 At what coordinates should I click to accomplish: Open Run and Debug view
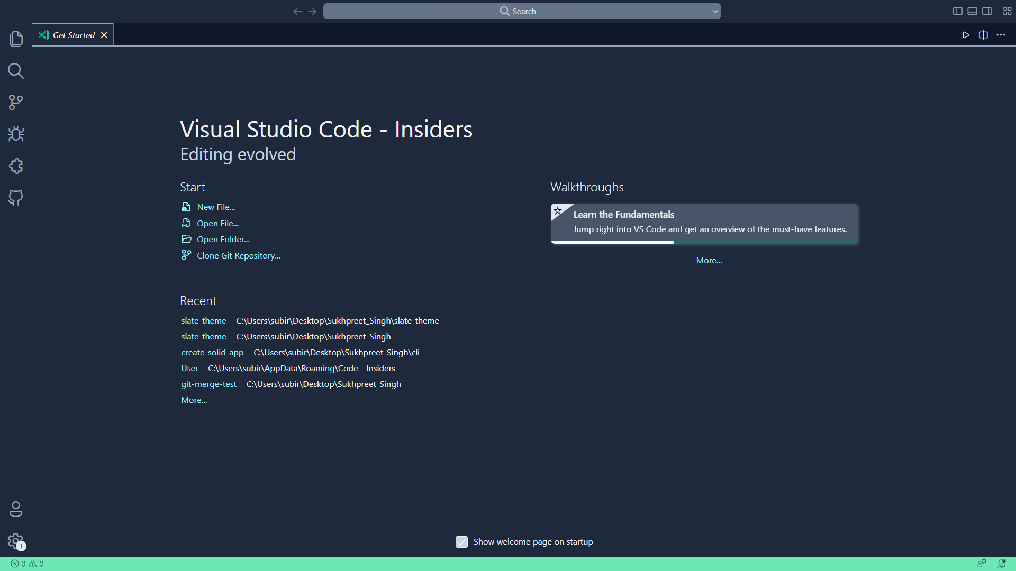pyautogui.click(x=16, y=134)
